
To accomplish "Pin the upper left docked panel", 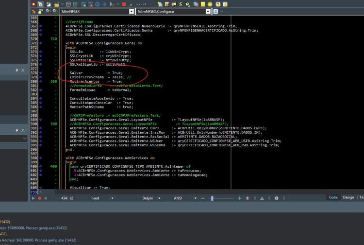I will [x=17, y=70].
